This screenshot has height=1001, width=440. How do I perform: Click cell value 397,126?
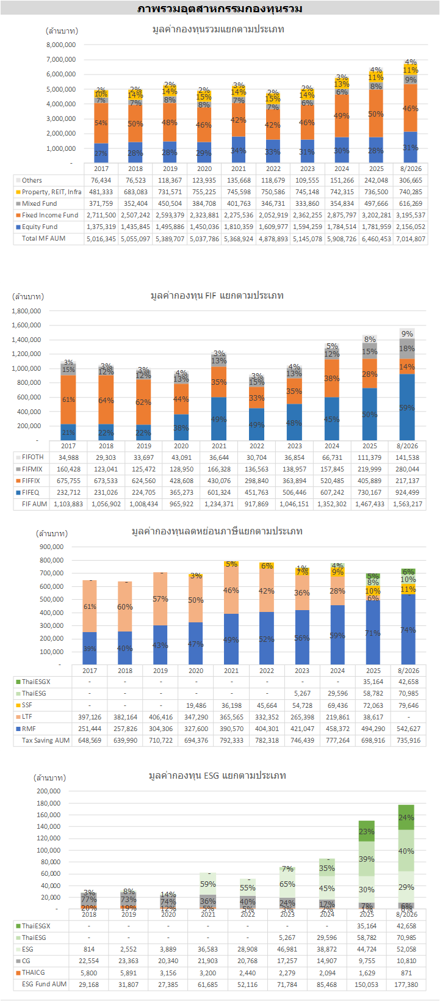point(90,717)
